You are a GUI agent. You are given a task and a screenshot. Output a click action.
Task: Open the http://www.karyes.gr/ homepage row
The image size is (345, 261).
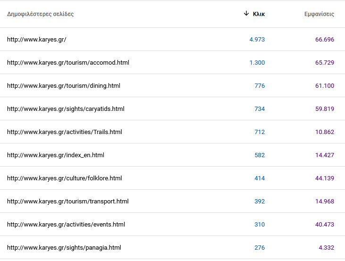[173, 39]
